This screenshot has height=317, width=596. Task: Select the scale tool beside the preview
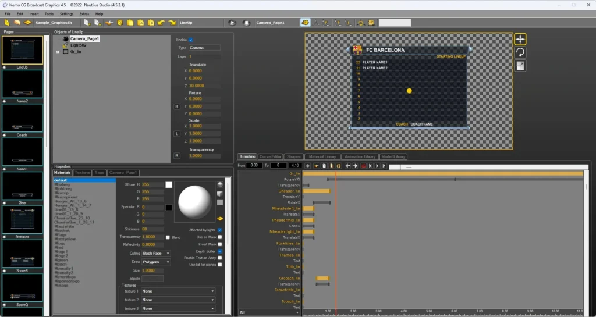pos(520,66)
